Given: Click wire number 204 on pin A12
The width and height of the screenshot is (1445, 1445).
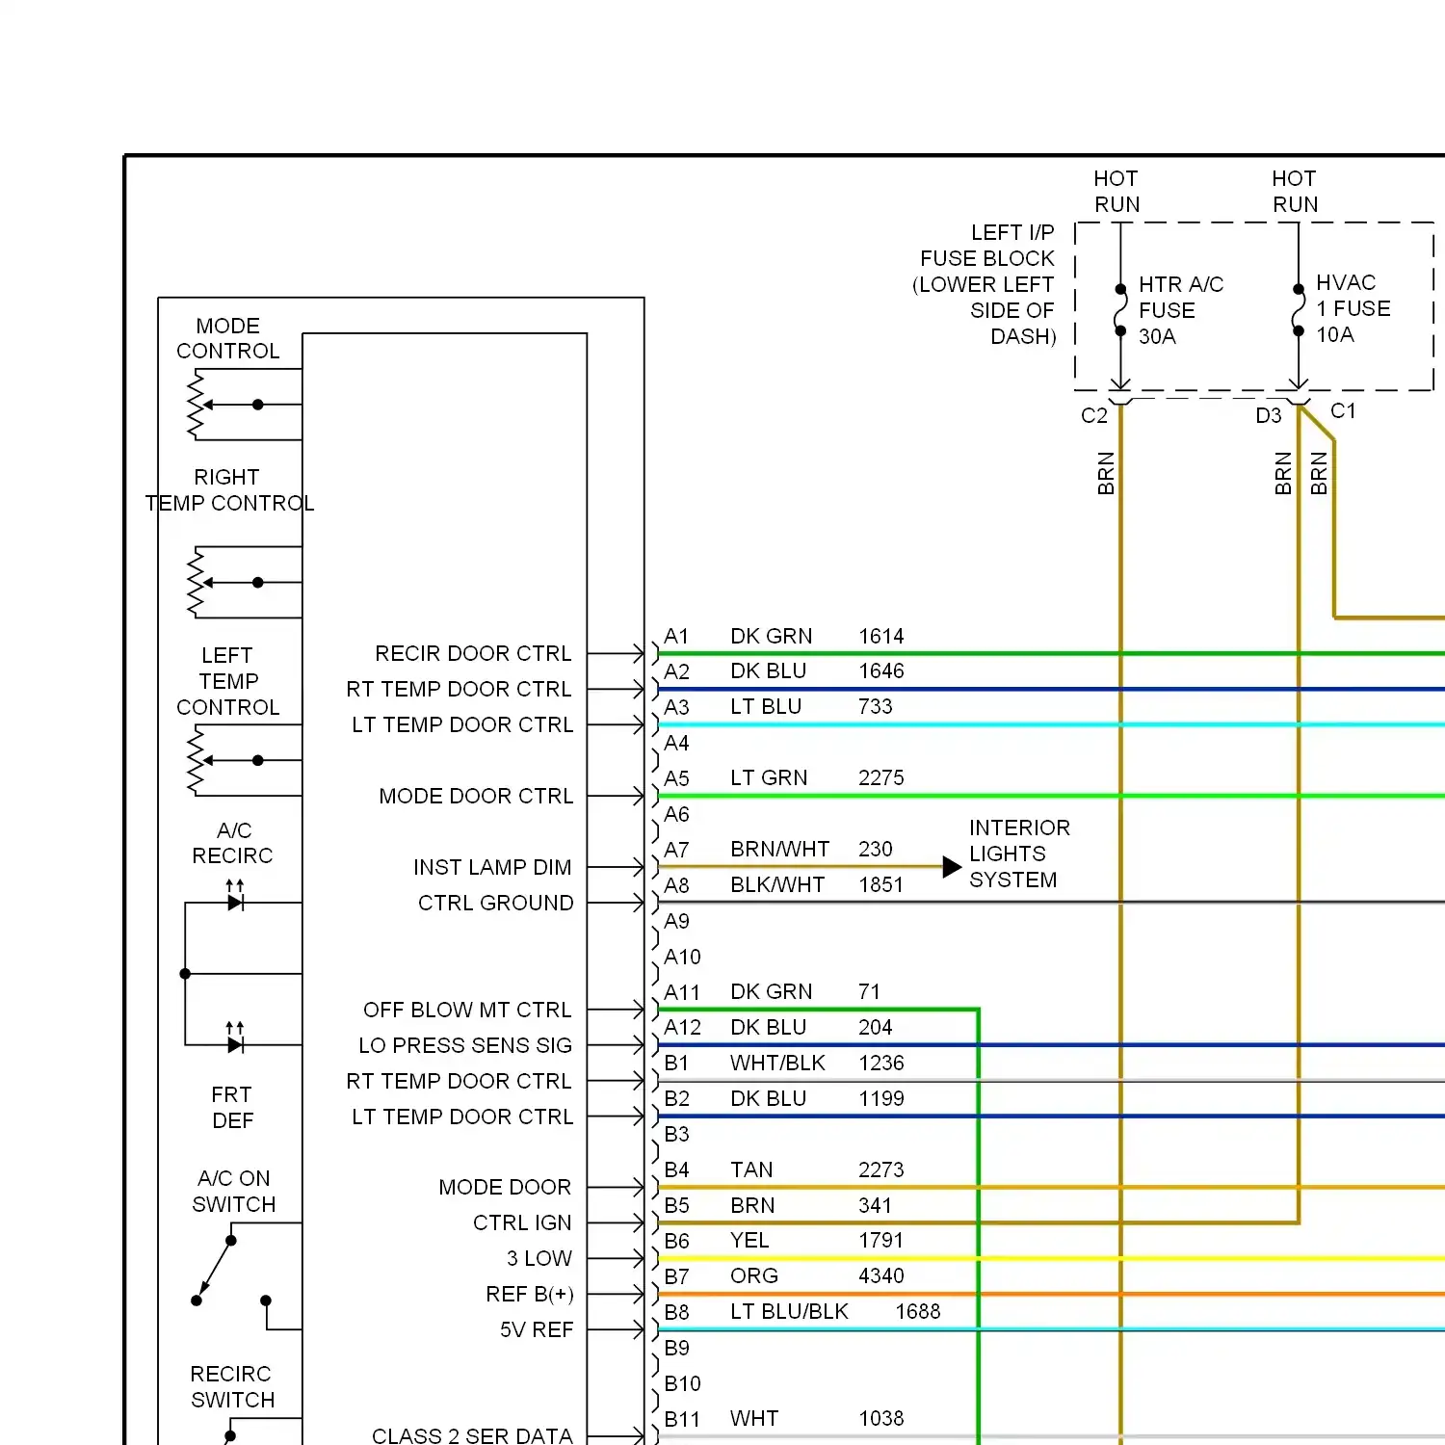Looking at the screenshot, I should 876,1027.
